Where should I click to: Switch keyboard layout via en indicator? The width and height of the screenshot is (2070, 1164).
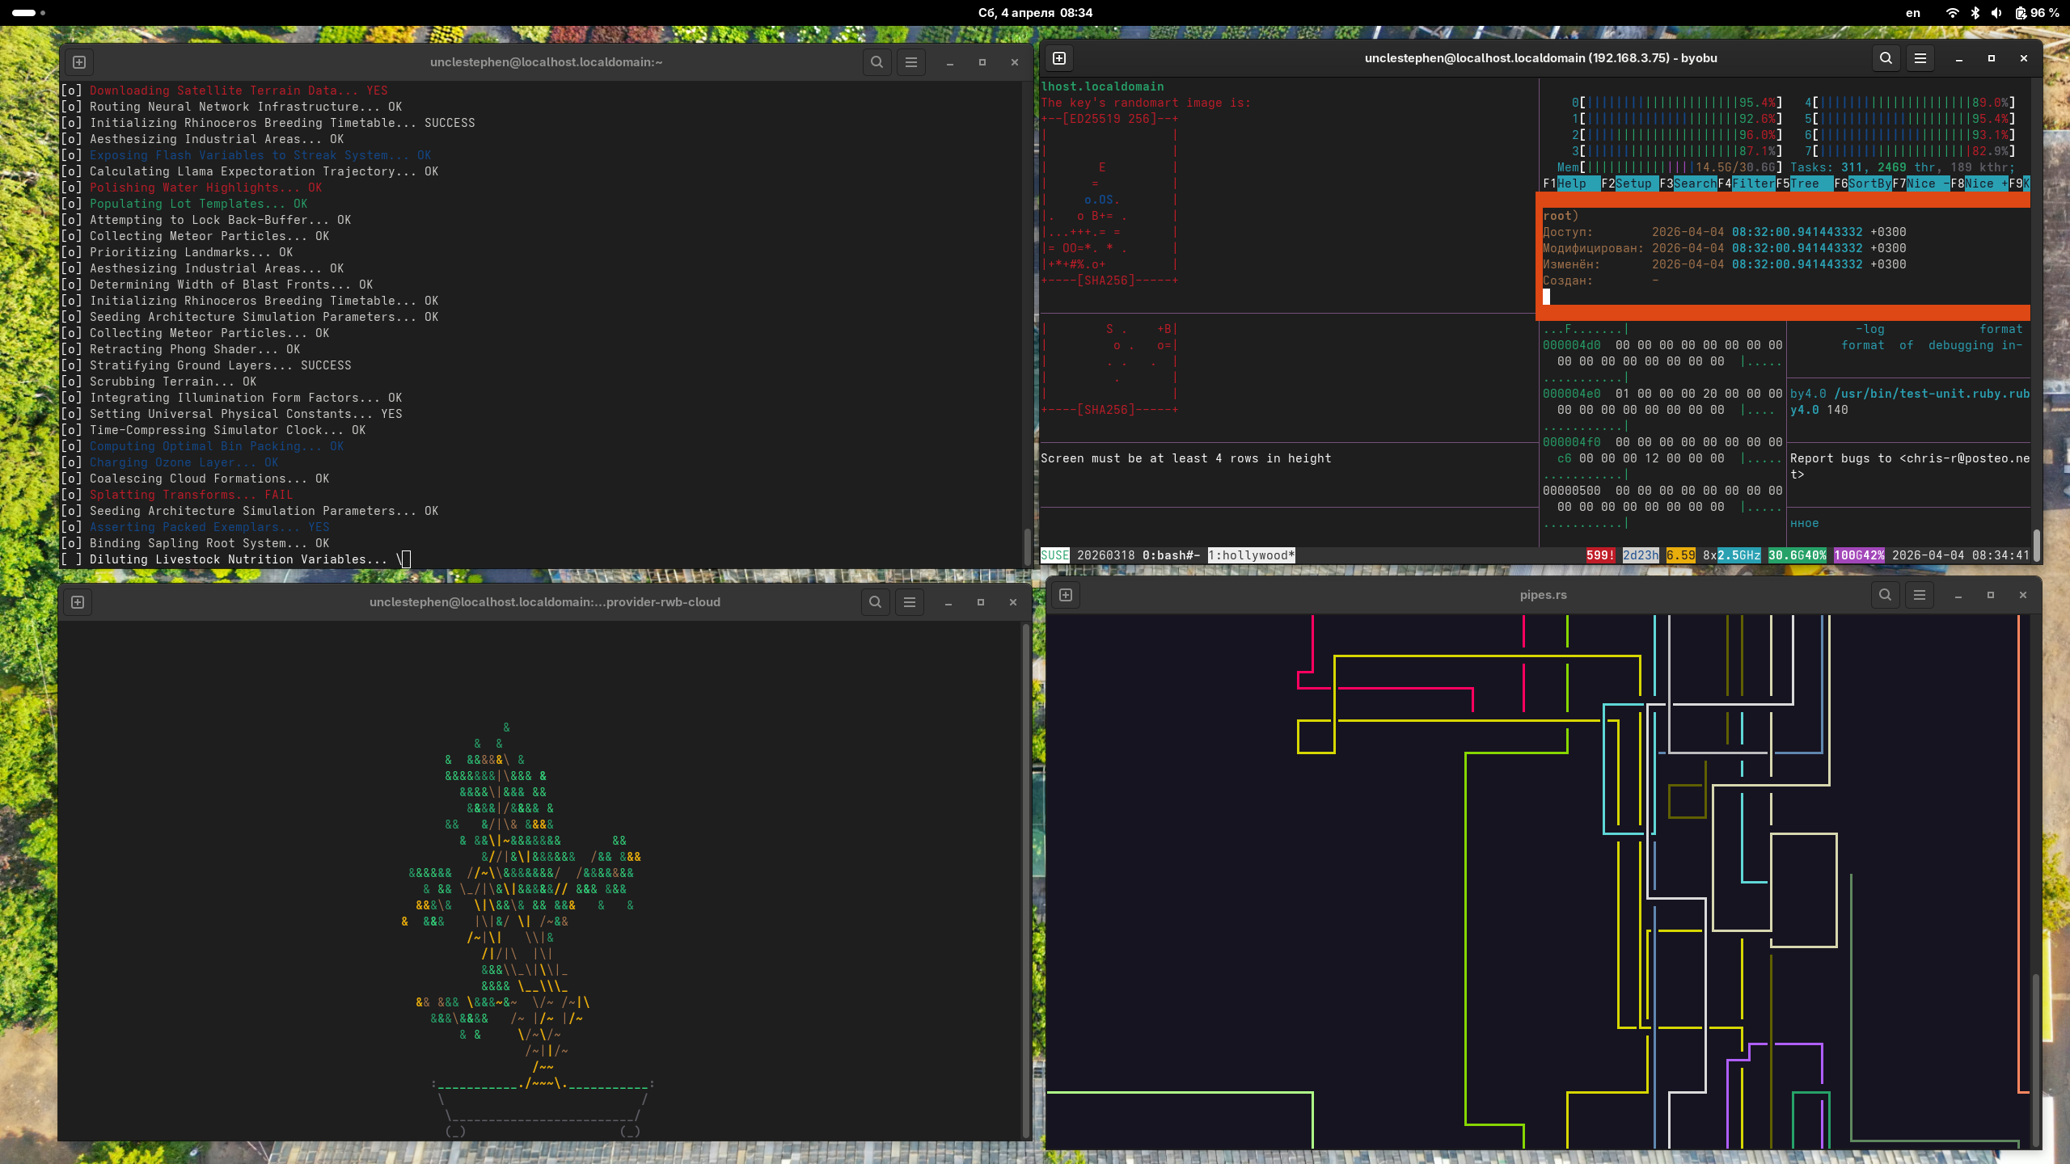pyautogui.click(x=1913, y=13)
